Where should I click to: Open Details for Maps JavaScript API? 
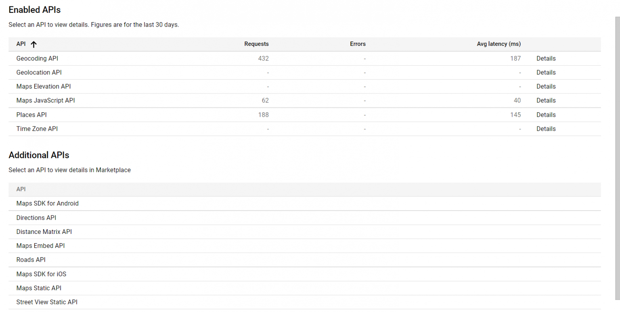point(546,100)
